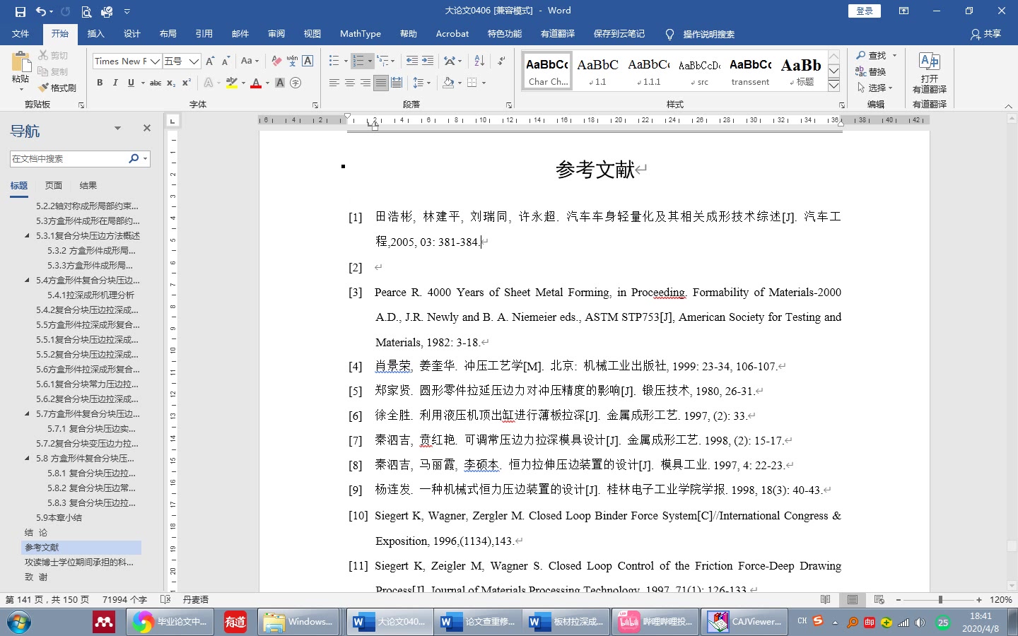1018x636 pixels.
Task: Sort the text with the A-Z sort icon
Action: pyautogui.click(x=479, y=61)
